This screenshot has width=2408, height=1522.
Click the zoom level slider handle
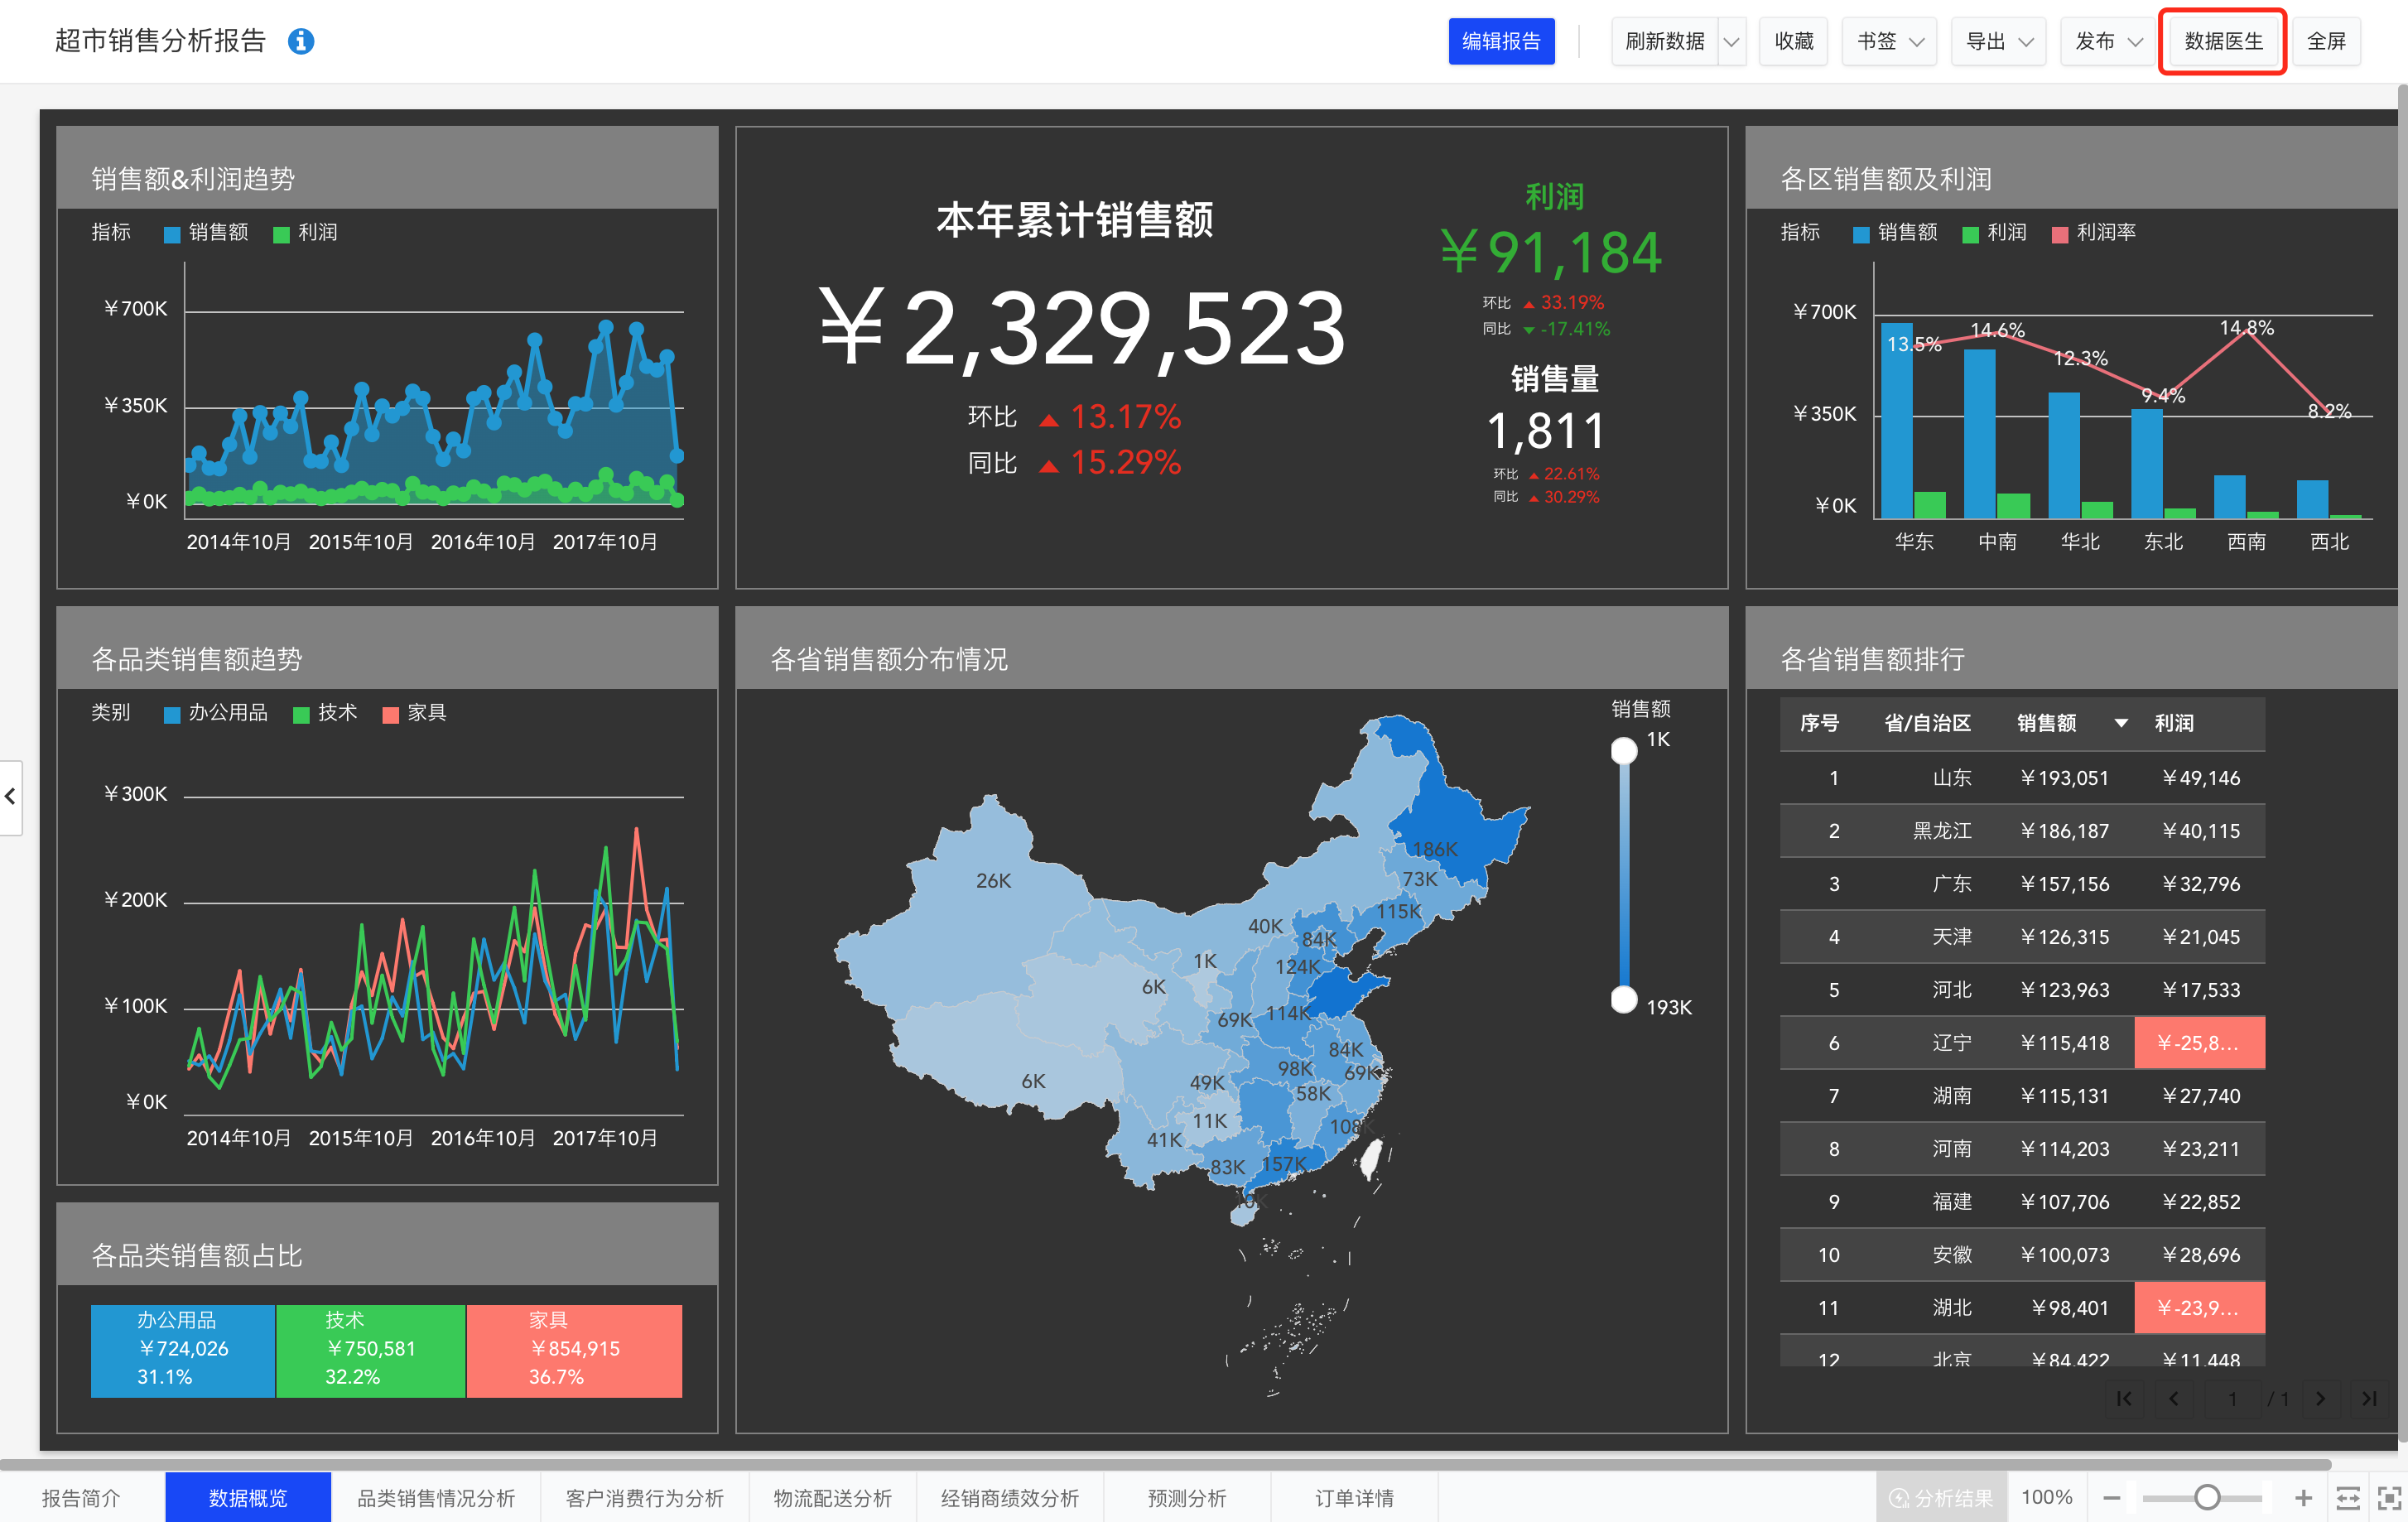[x=2207, y=1497]
